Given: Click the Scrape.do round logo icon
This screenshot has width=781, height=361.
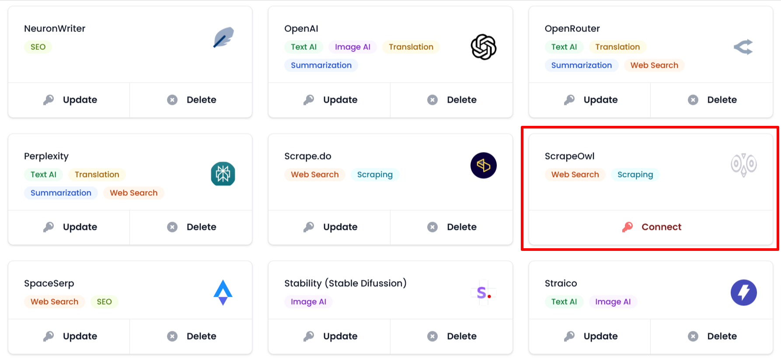Looking at the screenshot, I should coord(483,165).
